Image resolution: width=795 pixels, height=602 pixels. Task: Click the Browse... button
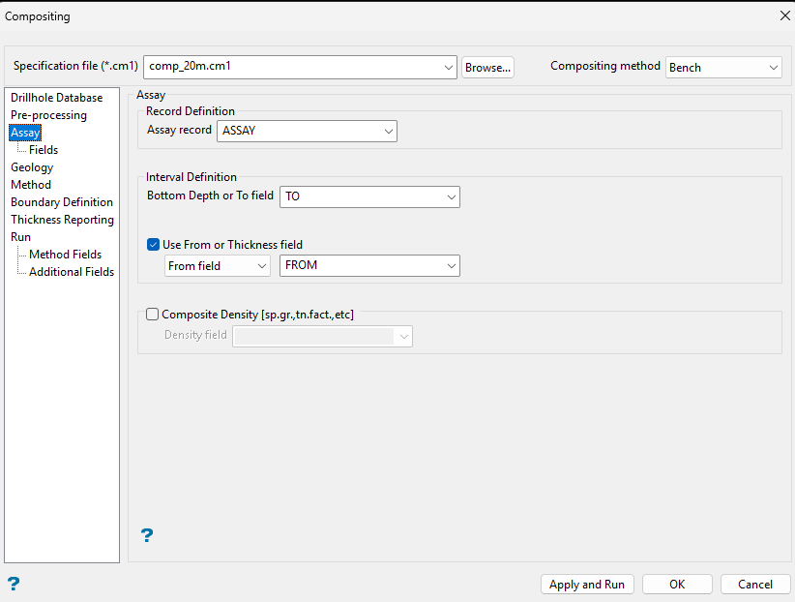pos(487,68)
